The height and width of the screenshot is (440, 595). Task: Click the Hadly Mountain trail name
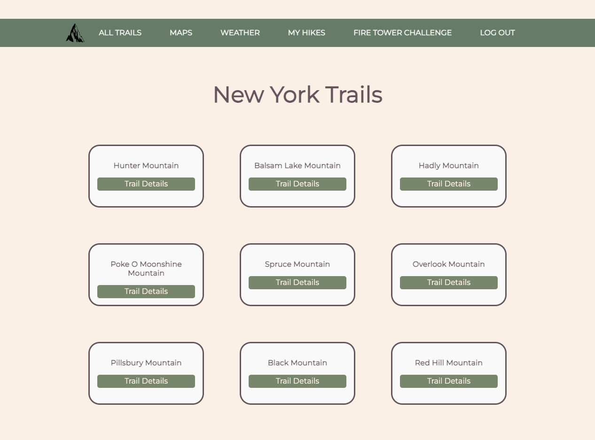tap(449, 166)
